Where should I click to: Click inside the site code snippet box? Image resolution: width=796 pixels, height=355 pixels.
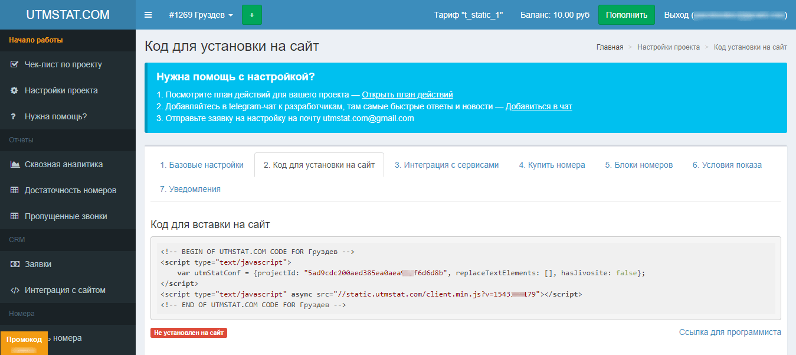point(466,278)
